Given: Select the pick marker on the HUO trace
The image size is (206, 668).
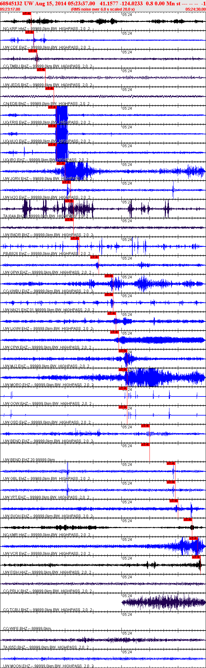Looking at the screenshot, I should pyautogui.click(x=52, y=126).
